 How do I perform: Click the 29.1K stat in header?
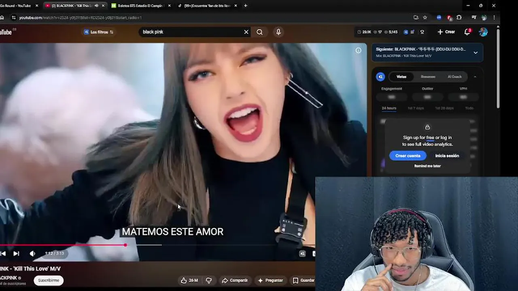pos(364,32)
